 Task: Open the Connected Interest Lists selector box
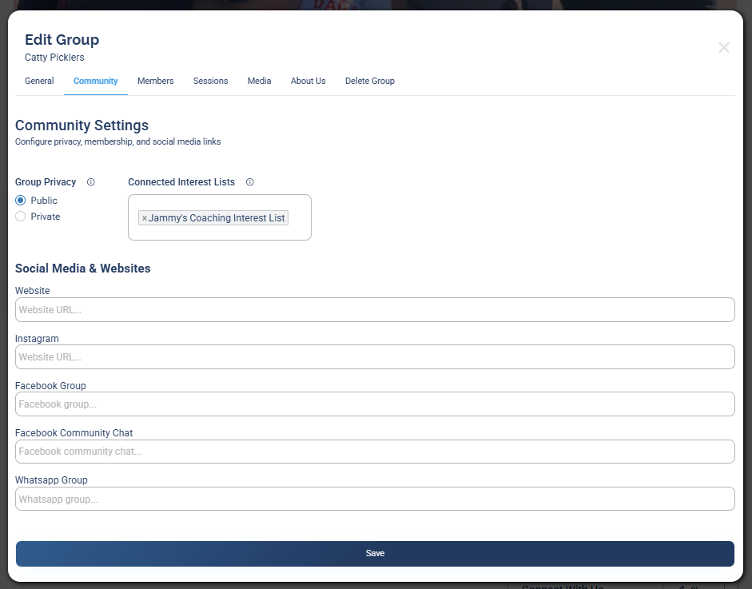(220, 217)
